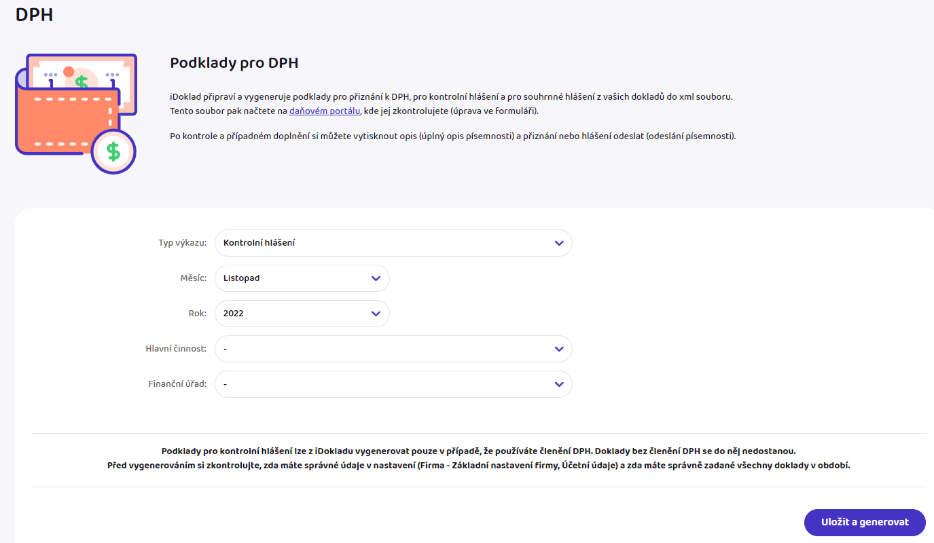Viewport: 934px width, 543px height.
Task: Click the Typ výkazu label
Action: point(182,243)
